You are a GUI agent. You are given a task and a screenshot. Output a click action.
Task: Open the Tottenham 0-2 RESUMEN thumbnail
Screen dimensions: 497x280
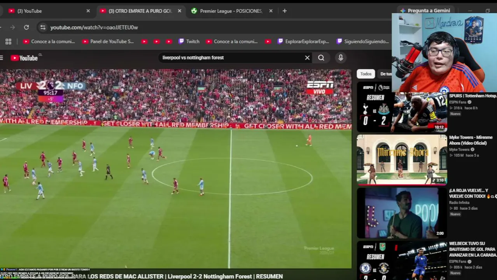click(402, 107)
